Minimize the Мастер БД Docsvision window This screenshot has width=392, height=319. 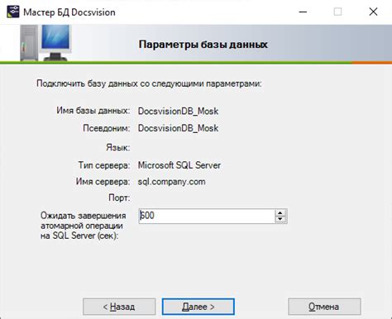coord(303,12)
